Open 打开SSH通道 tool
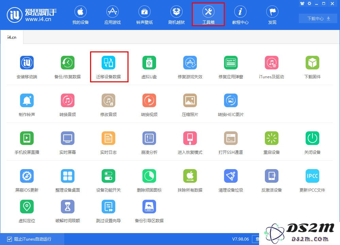 231,138
